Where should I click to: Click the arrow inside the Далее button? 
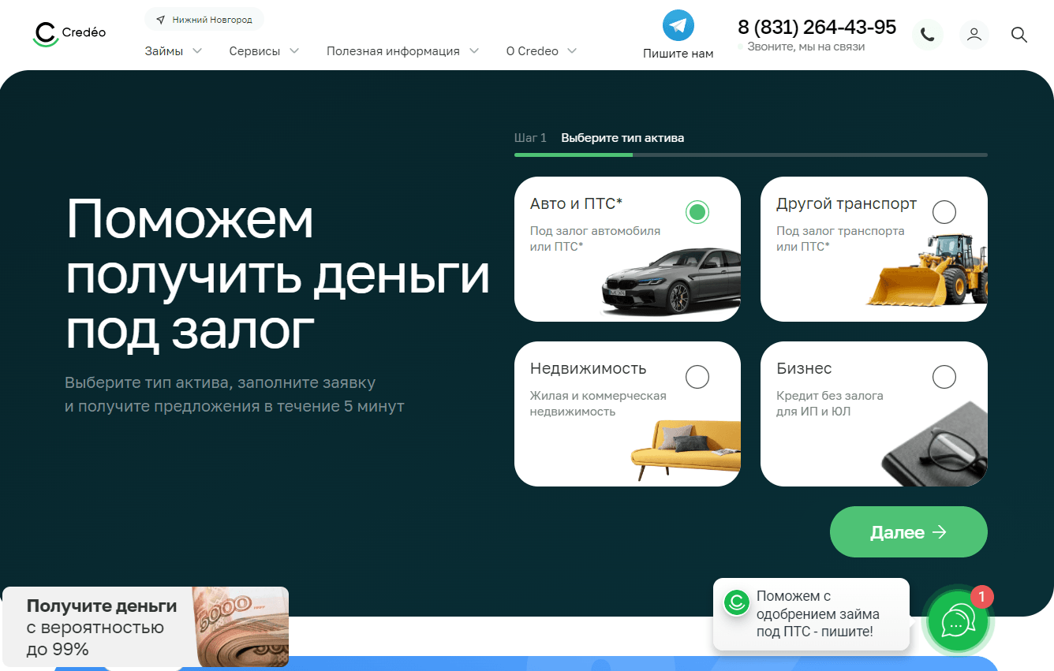pos(939,531)
